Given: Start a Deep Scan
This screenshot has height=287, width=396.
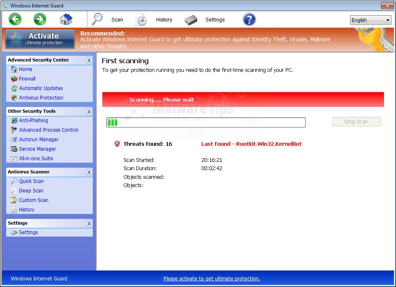Looking at the screenshot, I should point(31,190).
